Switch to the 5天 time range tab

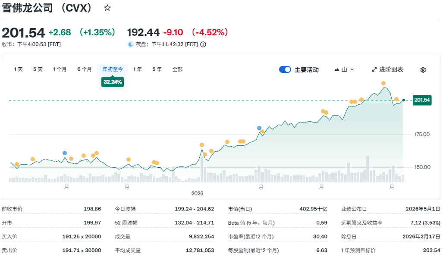click(37, 69)
